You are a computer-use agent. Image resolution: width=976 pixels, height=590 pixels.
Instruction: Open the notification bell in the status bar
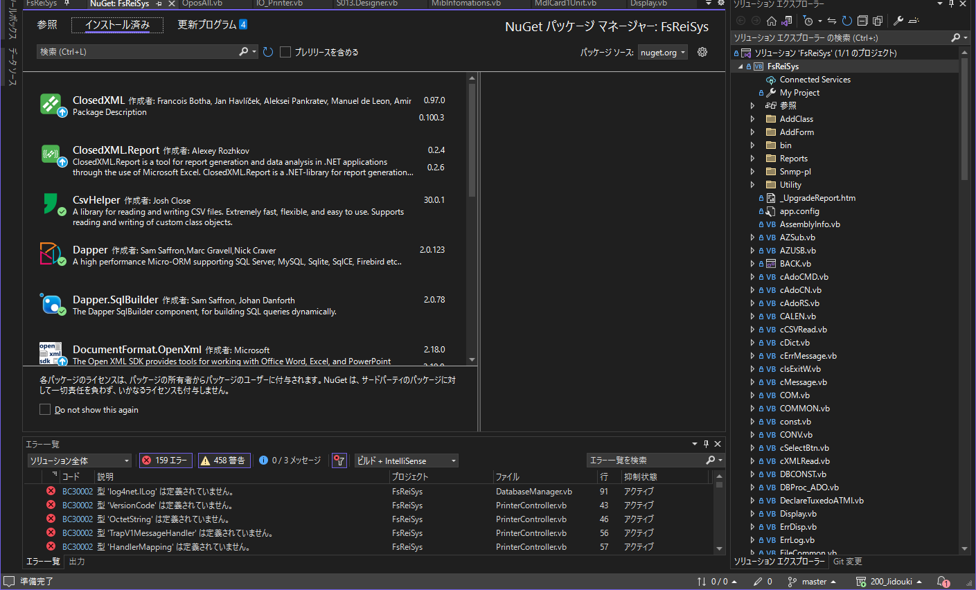pos(942,582)
